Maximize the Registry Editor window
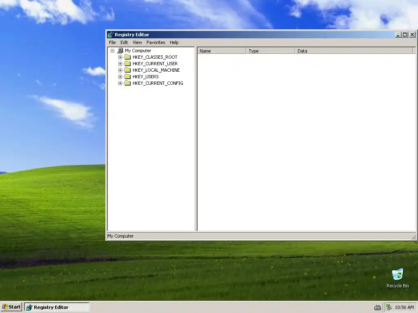418x313 pixels. point(405,35)
